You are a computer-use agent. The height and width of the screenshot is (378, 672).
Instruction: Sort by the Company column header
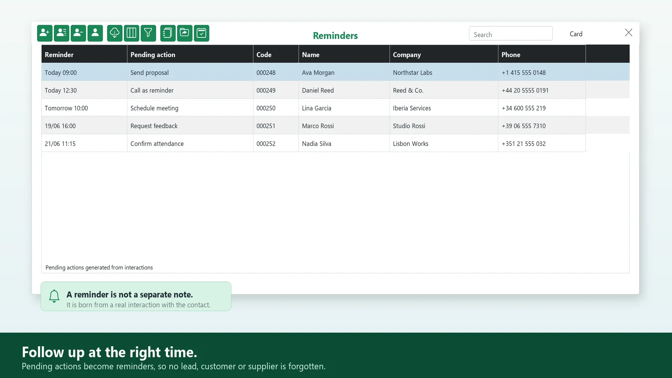pyautogui.click(x=444, y=55)
